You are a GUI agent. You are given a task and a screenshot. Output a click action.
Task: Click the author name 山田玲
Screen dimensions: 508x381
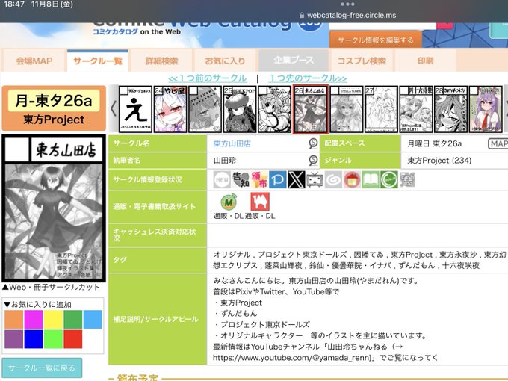pyautogui.click(x=225, y=161)
